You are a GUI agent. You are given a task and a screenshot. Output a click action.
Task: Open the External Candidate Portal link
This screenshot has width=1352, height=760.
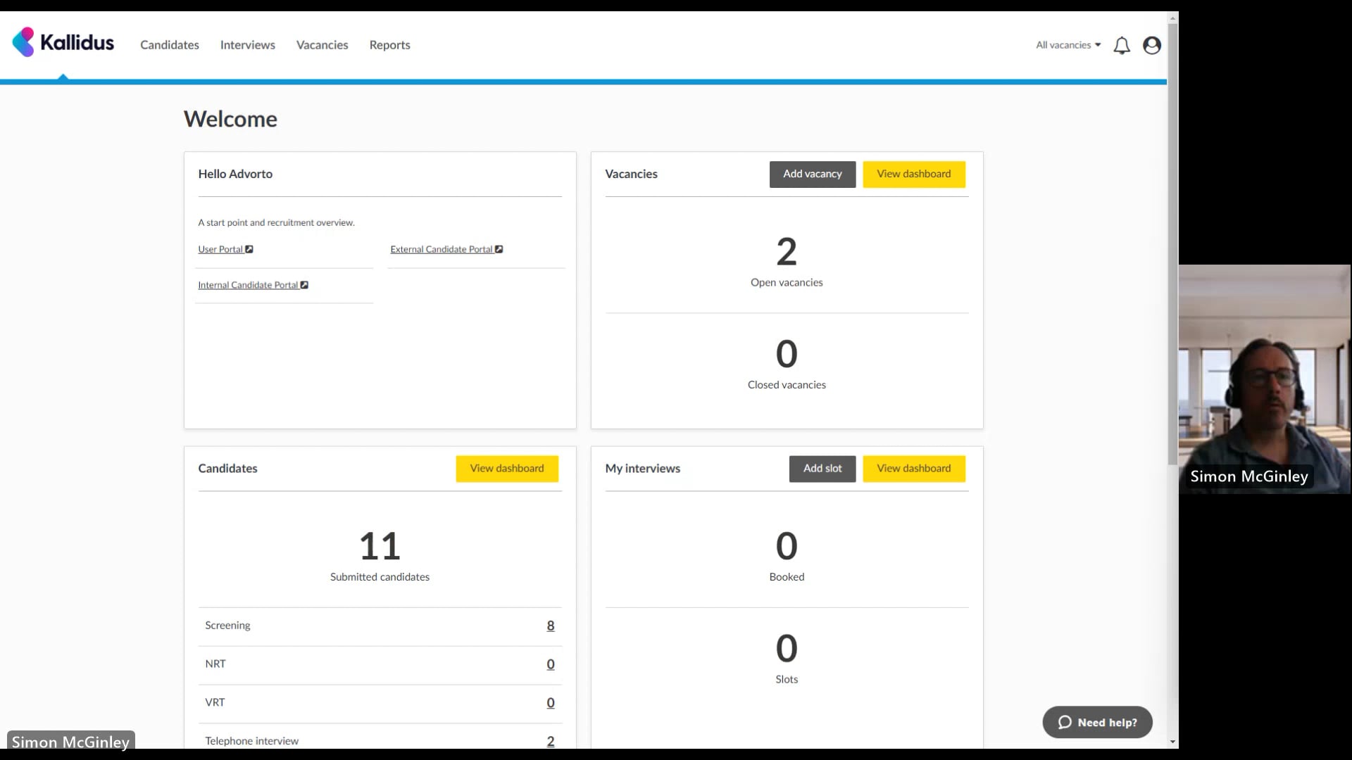(x=446, y=249)
